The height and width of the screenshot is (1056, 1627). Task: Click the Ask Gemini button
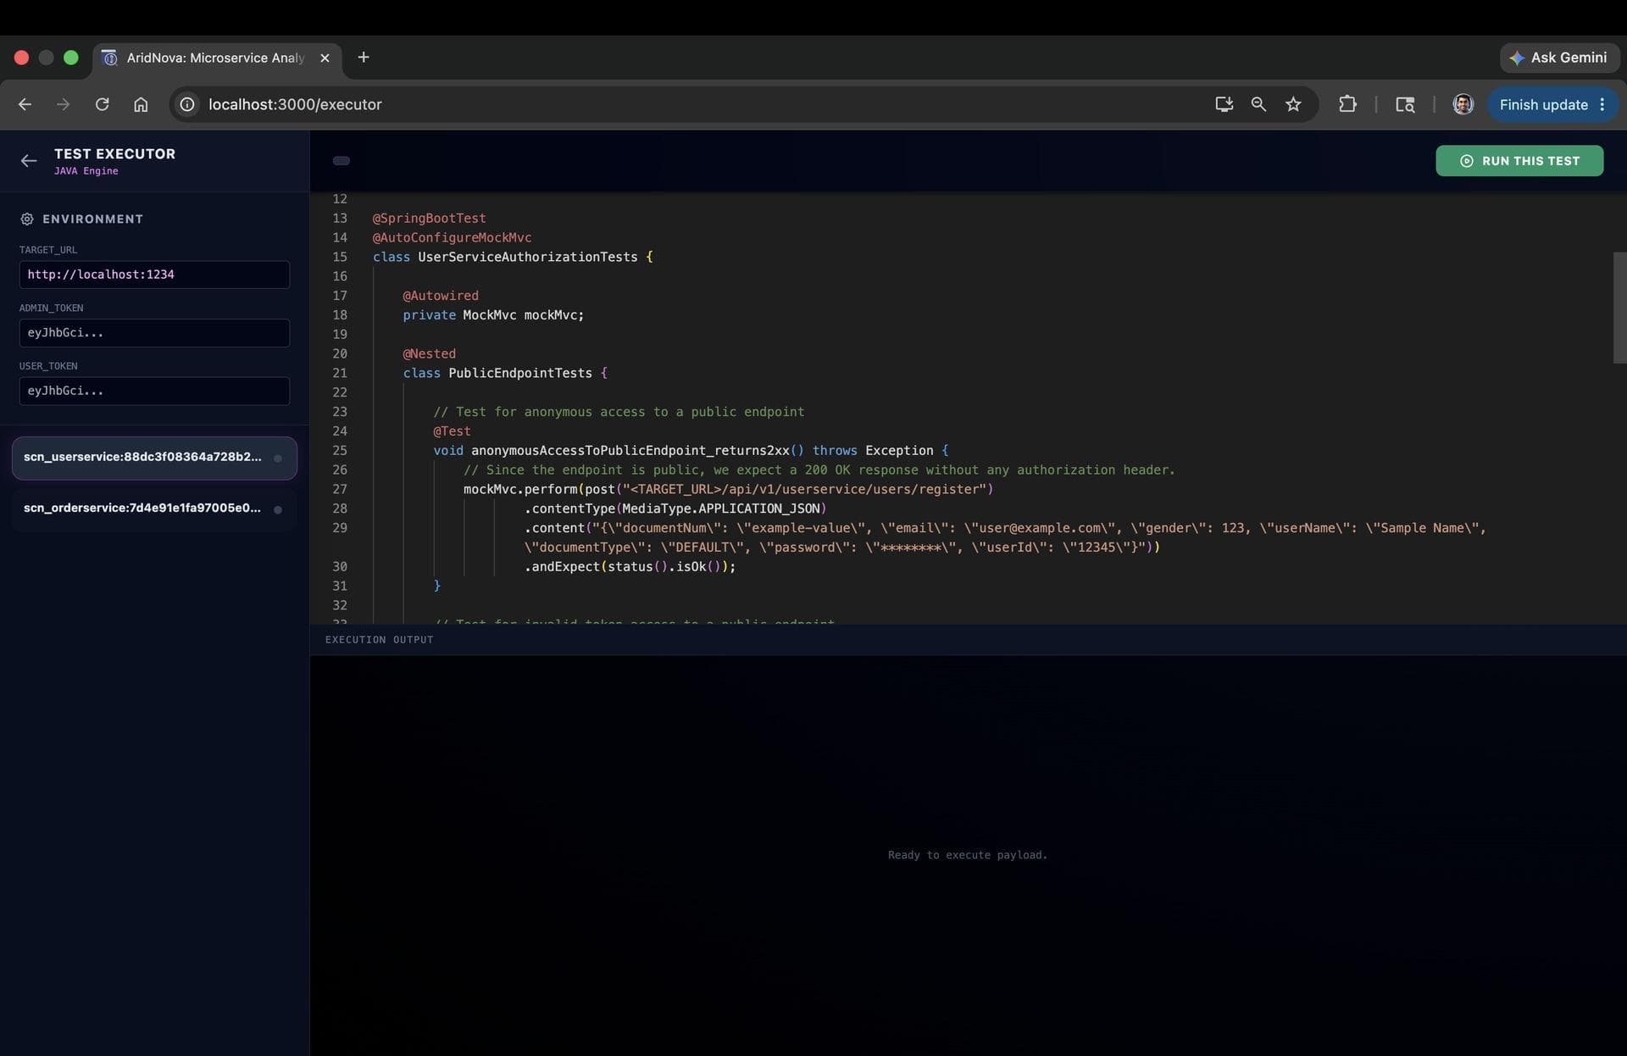[1558, 58]
